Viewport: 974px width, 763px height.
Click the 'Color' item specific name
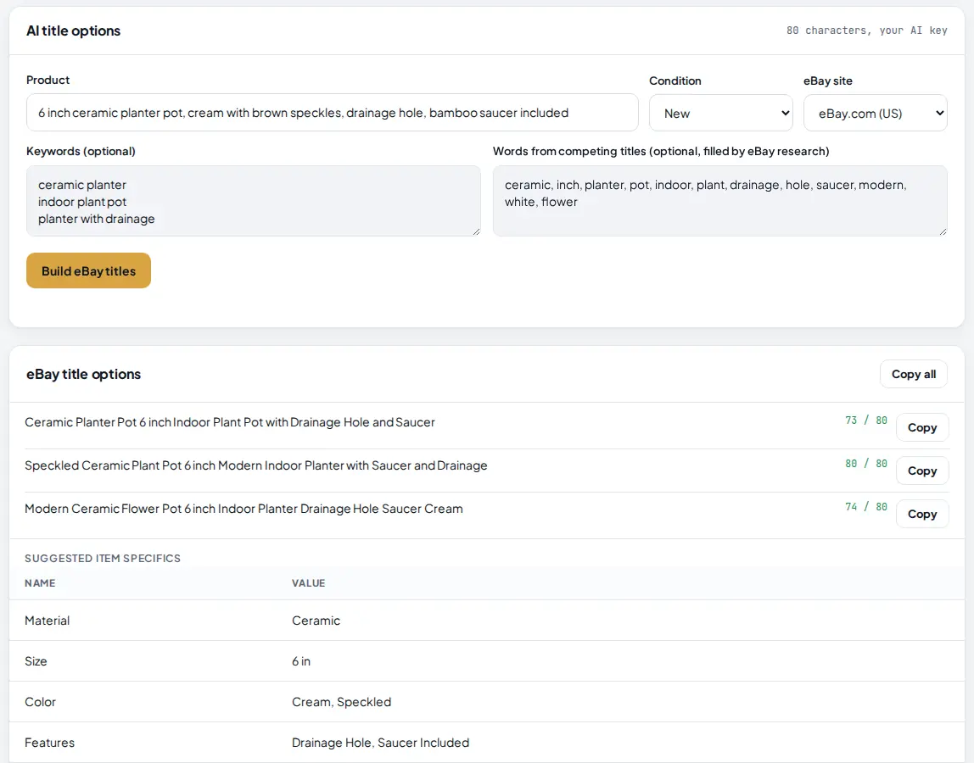click(41, 702)
